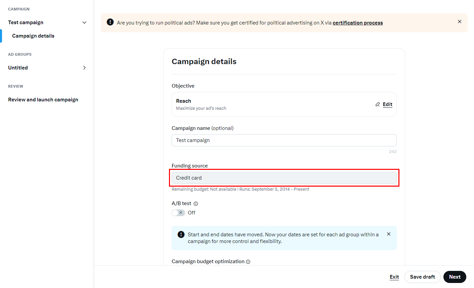The width and height of the screenshot is (474, 288).
Task: Dismiss the political ads warning banner
Action: point(460,21)
